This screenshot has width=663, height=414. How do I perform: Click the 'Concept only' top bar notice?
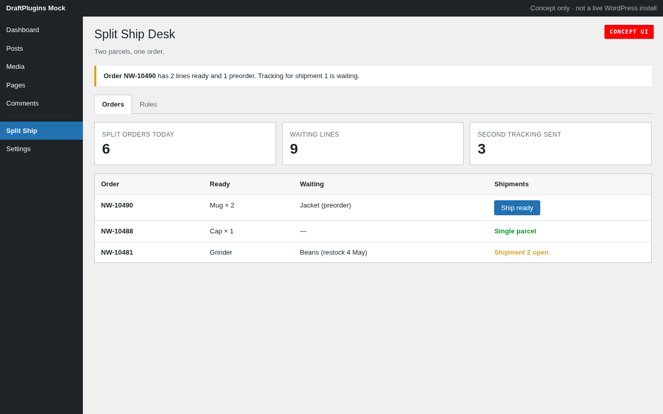tap(594, 8)
